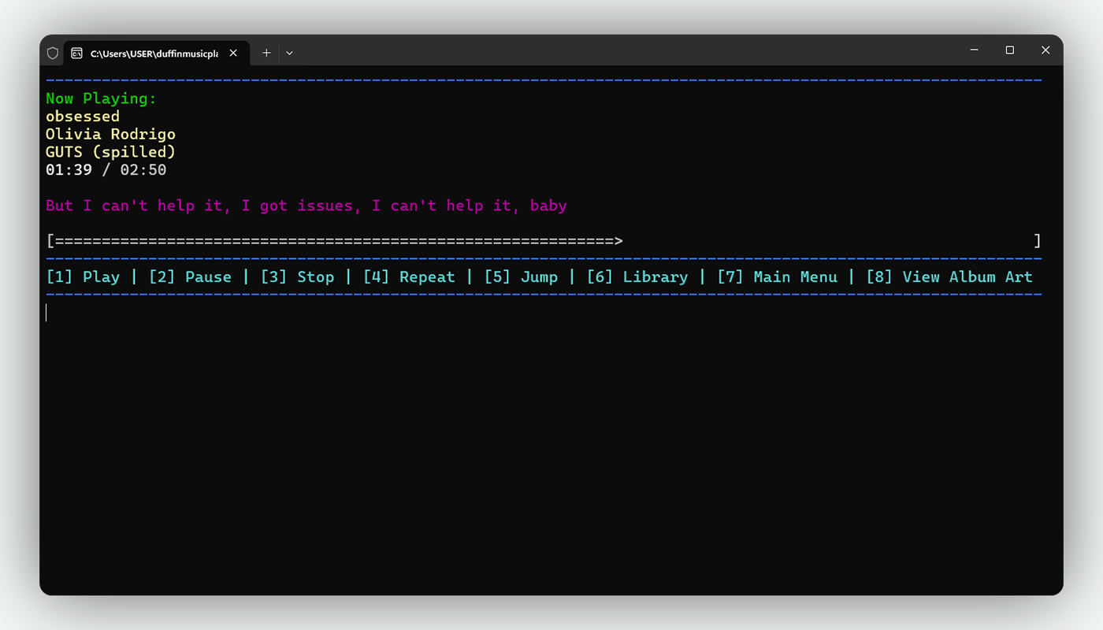
Task: Click the album name 'GUTS (spilled)'
Action: click(x=110, y=152)
